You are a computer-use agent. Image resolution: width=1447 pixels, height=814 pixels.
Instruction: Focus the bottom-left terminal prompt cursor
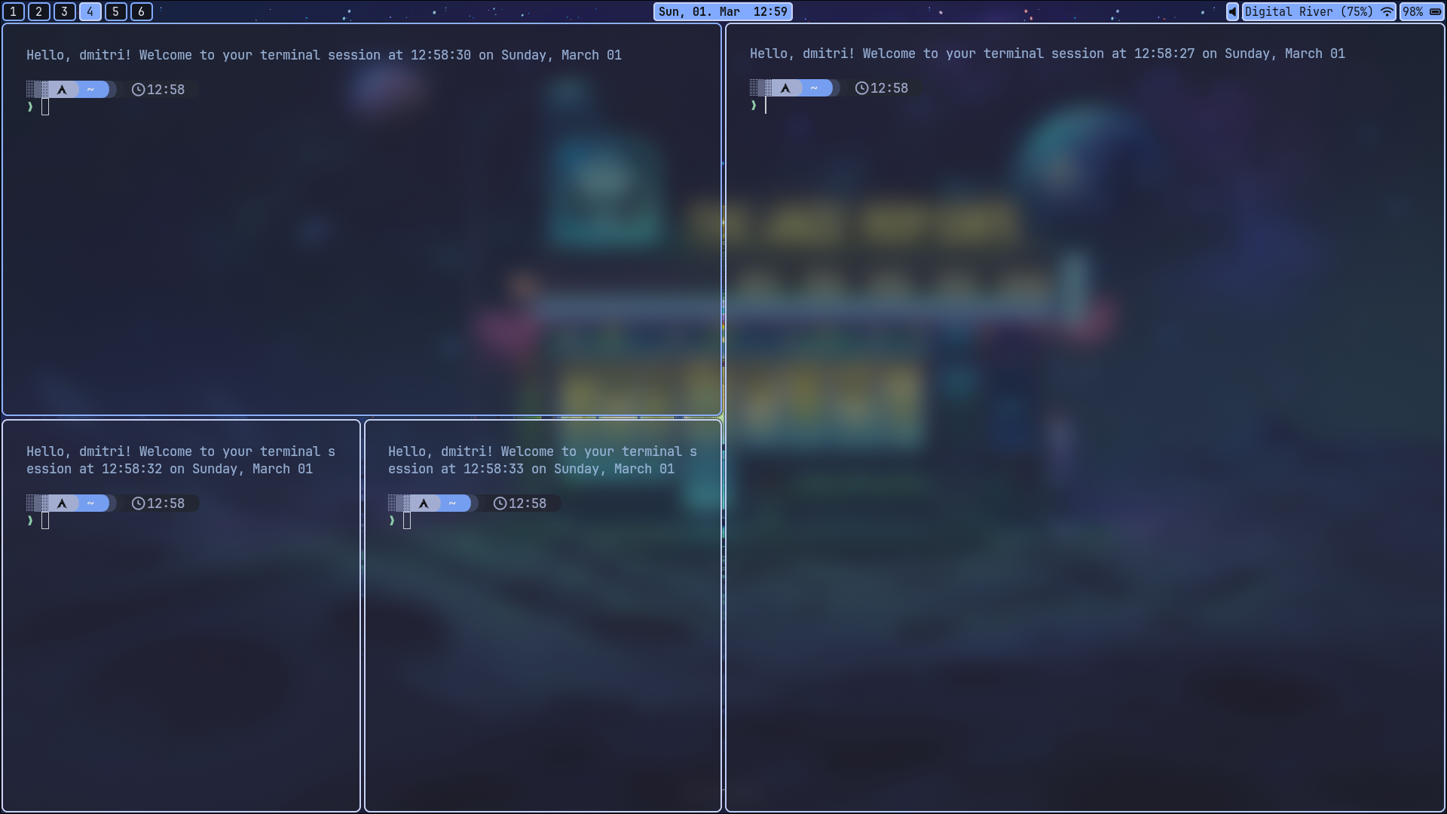tap(45, 521)
